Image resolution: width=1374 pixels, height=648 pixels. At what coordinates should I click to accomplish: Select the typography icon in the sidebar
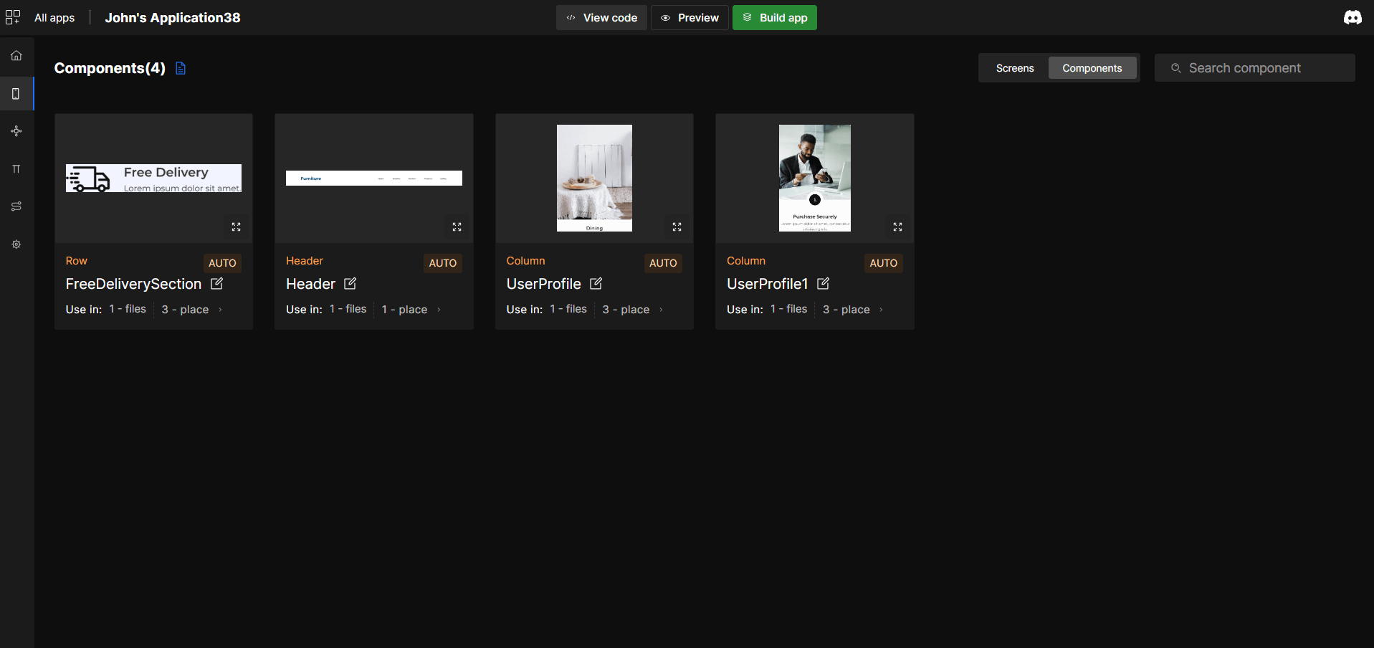click(16, 169)
